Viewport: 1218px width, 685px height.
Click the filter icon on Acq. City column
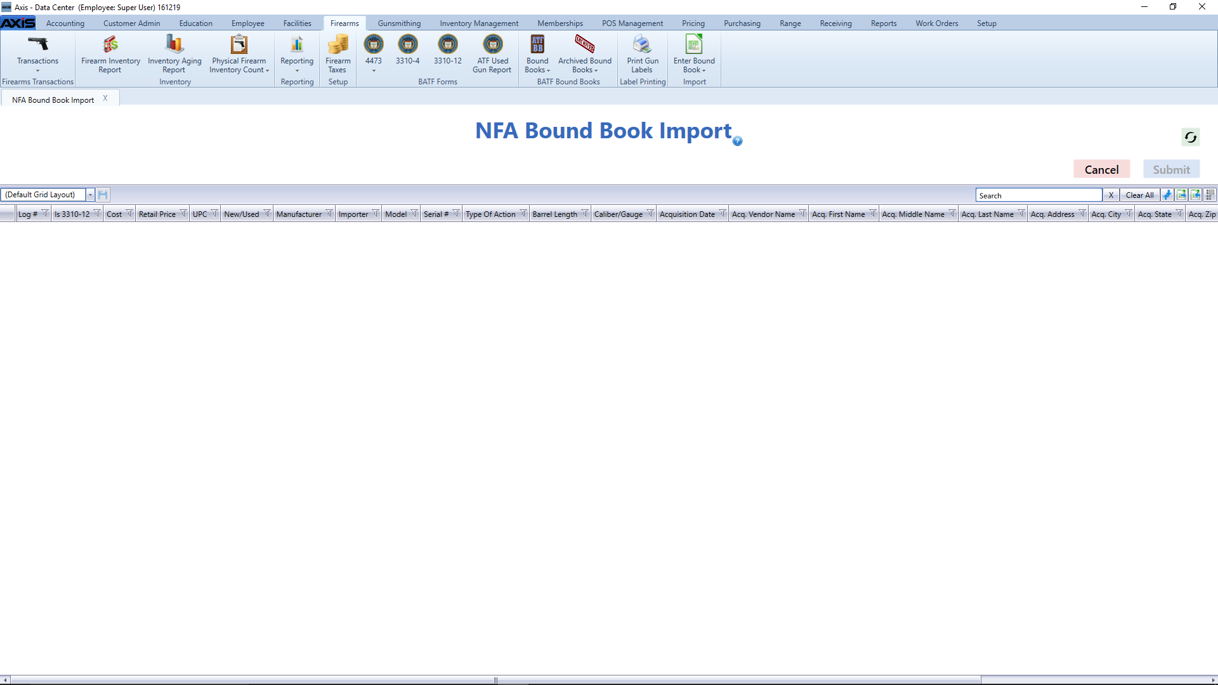[1129, 214]
